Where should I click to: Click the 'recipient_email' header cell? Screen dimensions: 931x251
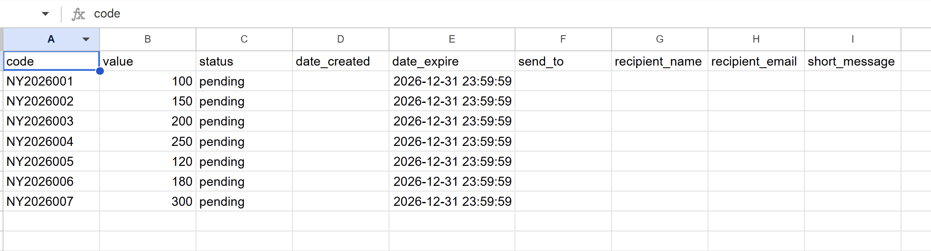point(756,61)
